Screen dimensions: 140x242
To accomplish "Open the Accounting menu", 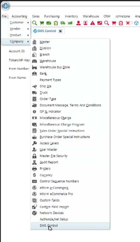I will (19, 16).
